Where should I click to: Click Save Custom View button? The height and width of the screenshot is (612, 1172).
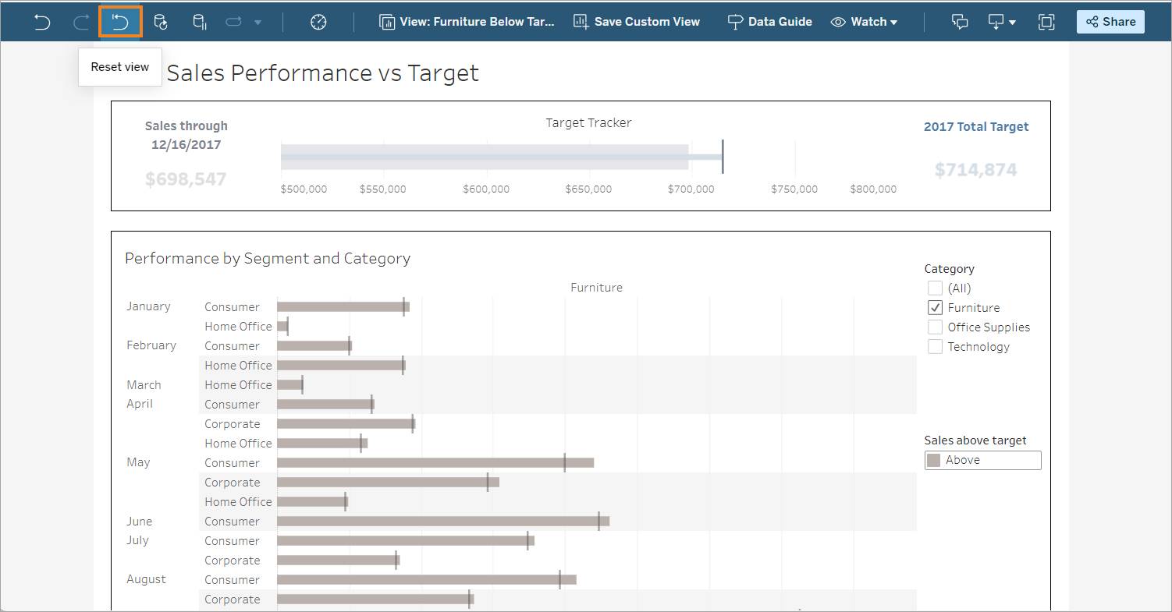pos(636,22)
